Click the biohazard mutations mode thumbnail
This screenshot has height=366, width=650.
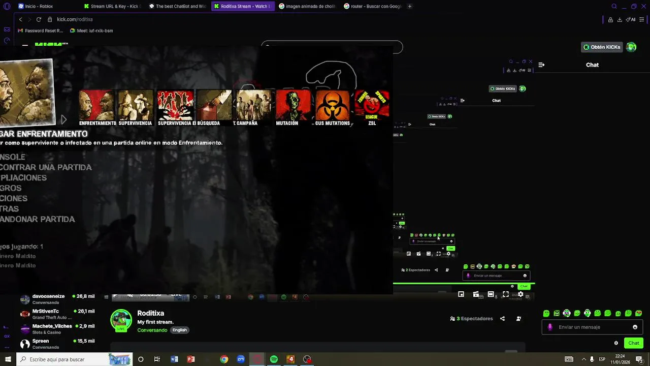tap(333, 108)
